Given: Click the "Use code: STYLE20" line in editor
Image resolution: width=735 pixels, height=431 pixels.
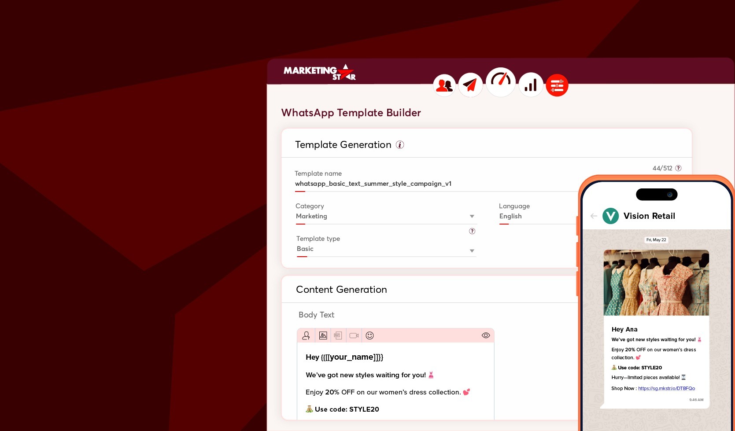Looking at the screenshot, I should [x=342, y=409].
